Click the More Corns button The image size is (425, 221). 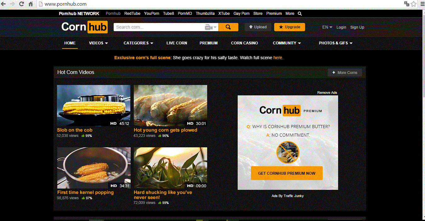(x=345, y=73)
